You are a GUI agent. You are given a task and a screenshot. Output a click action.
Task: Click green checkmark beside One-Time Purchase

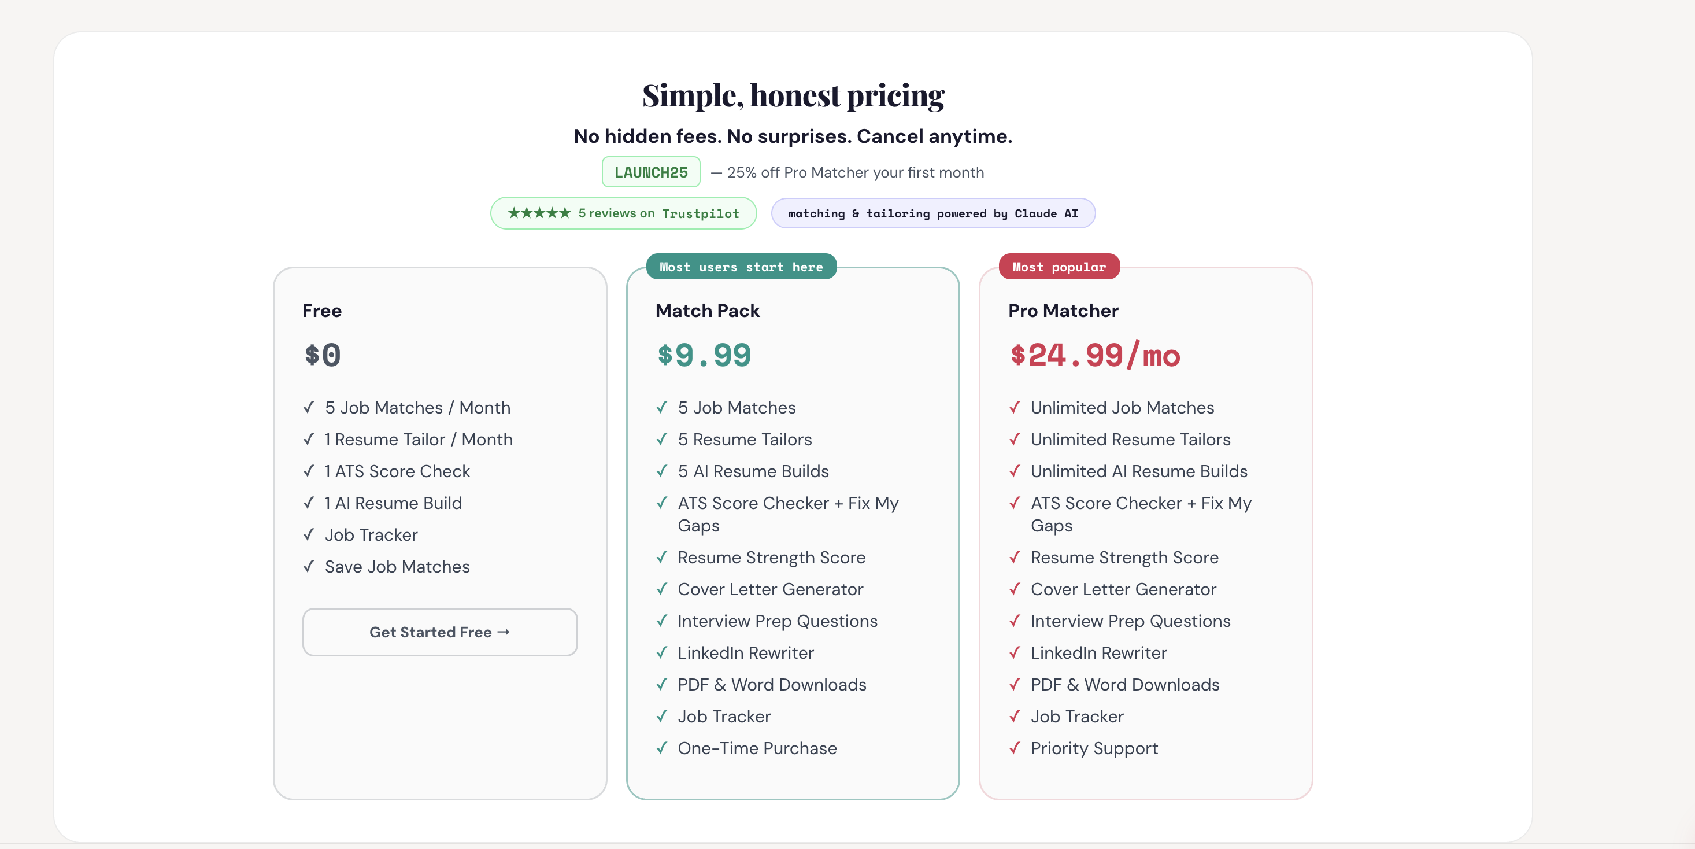pyautogui.click(x=662, y=748)
